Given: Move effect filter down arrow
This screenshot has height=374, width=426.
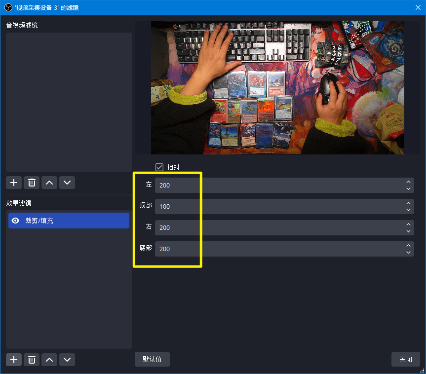Looking at the screenshot, I should (67, 360).
